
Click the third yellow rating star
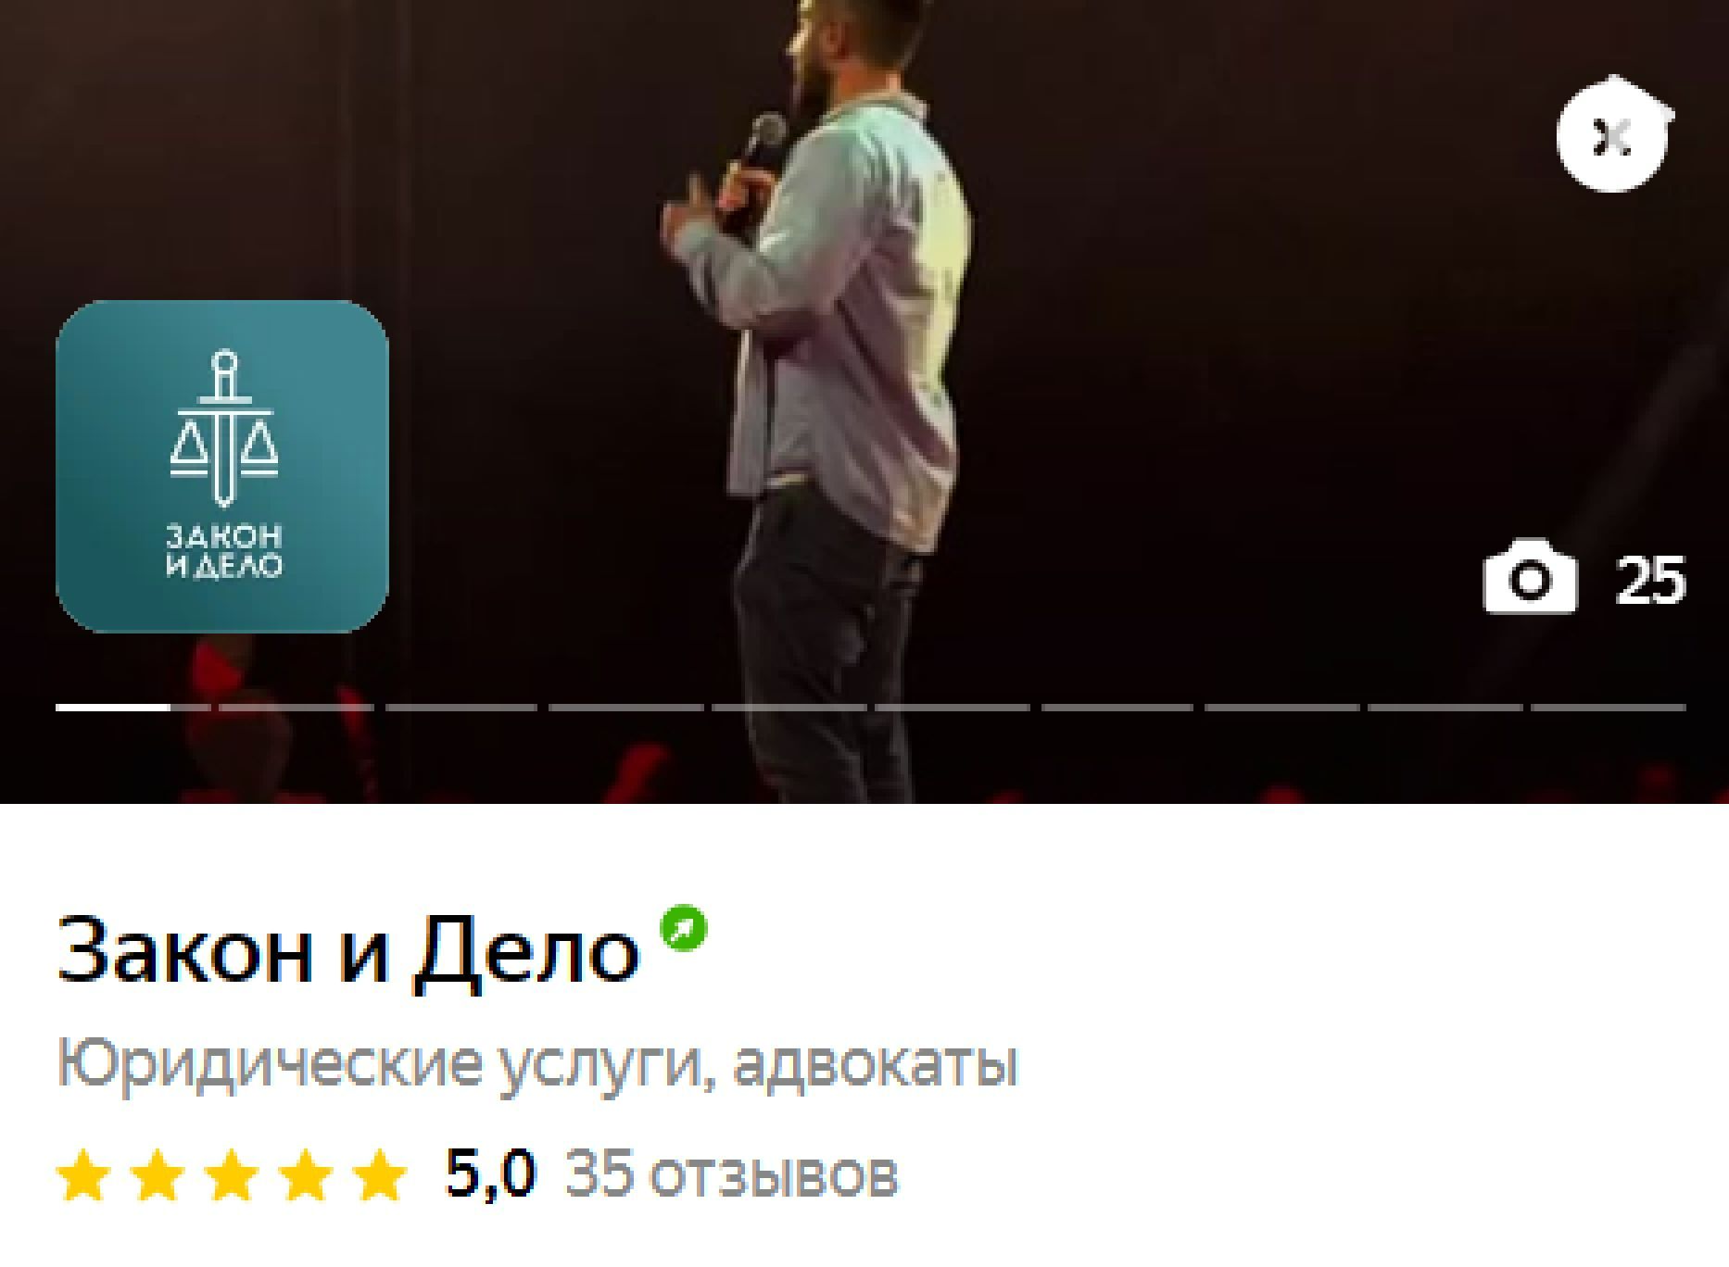233,1174
